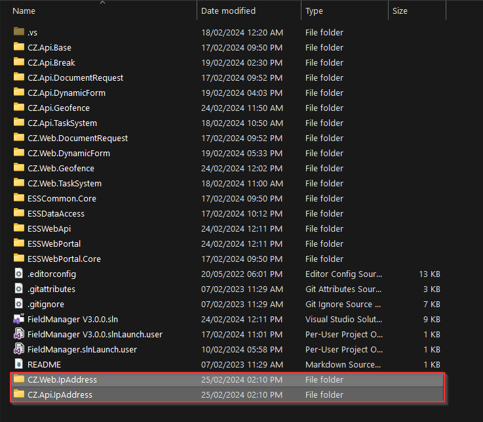Select the CZ.Web.IpAddress folder name

coord(62,381)
